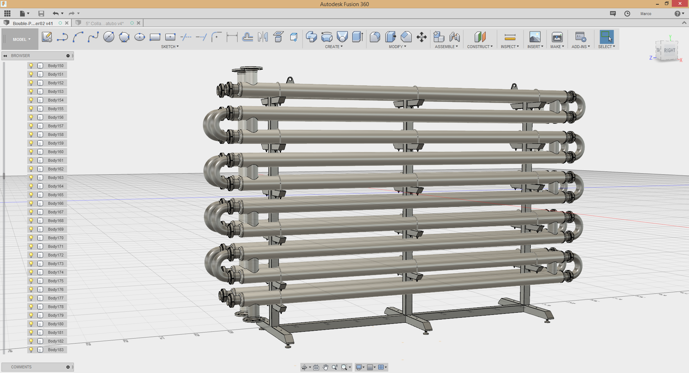This screenshot has height=373, width=689.
Task: Select the Offset Plane construct tool
Action: (x=480, y=37)
